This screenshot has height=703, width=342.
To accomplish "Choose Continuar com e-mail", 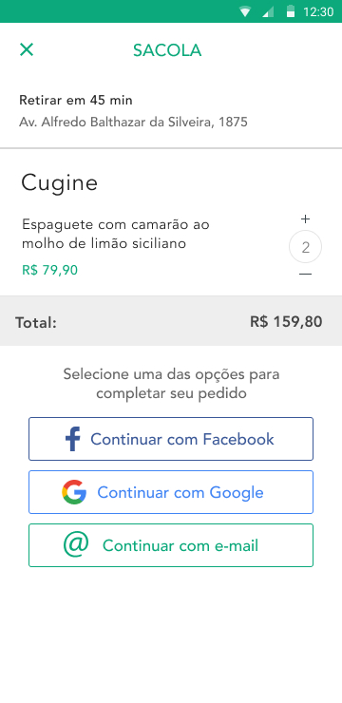I will pyautogui.click(x=171, y=545).
